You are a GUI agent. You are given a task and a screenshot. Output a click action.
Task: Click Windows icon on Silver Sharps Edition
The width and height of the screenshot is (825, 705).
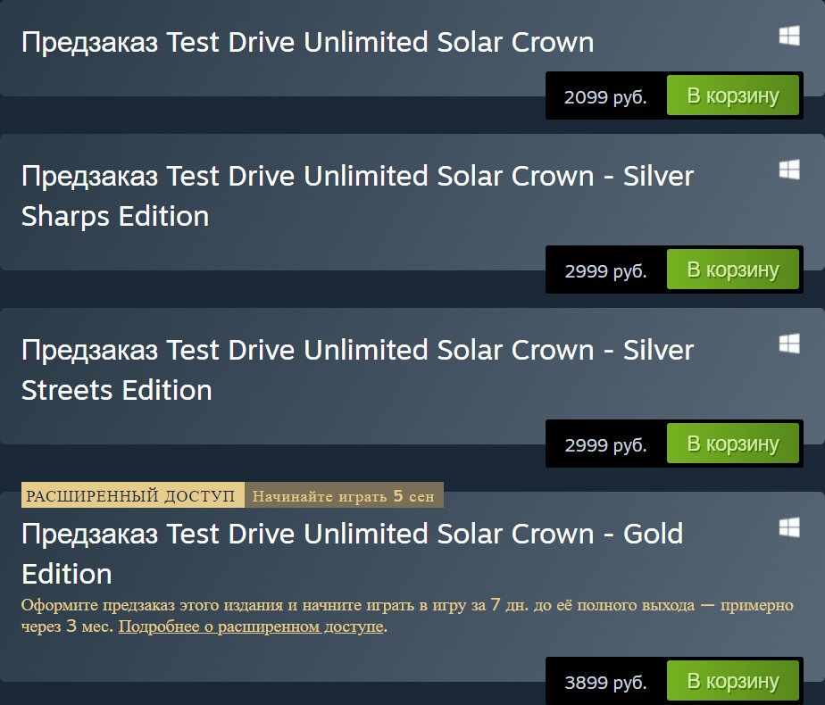tap(788, 170)
